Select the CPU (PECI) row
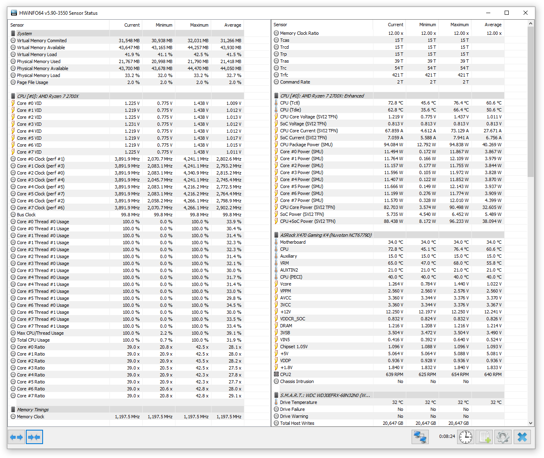544x458 pixels. [x=388, y=277]
